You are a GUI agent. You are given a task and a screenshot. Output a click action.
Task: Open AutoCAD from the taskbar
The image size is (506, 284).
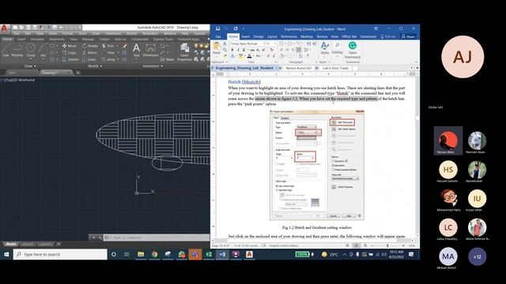tap(250, 254)
